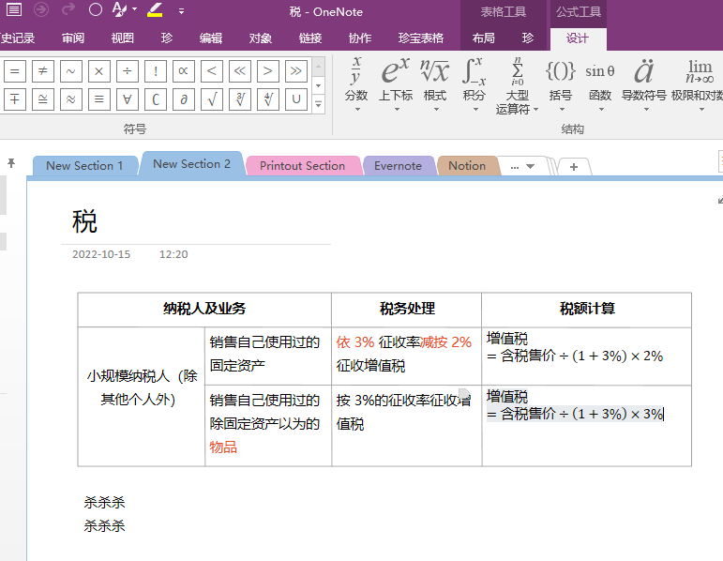The height and width of the screenshot is (561, 723).
Task: Select the 设计 equation tools tab
Action: (578, 38)
